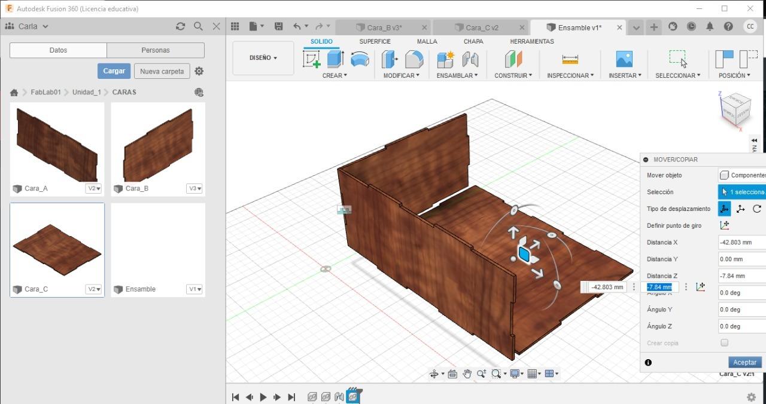
Task: Switch to the MALLA tab
Action: pyautogui.click(x=427, y=41)
